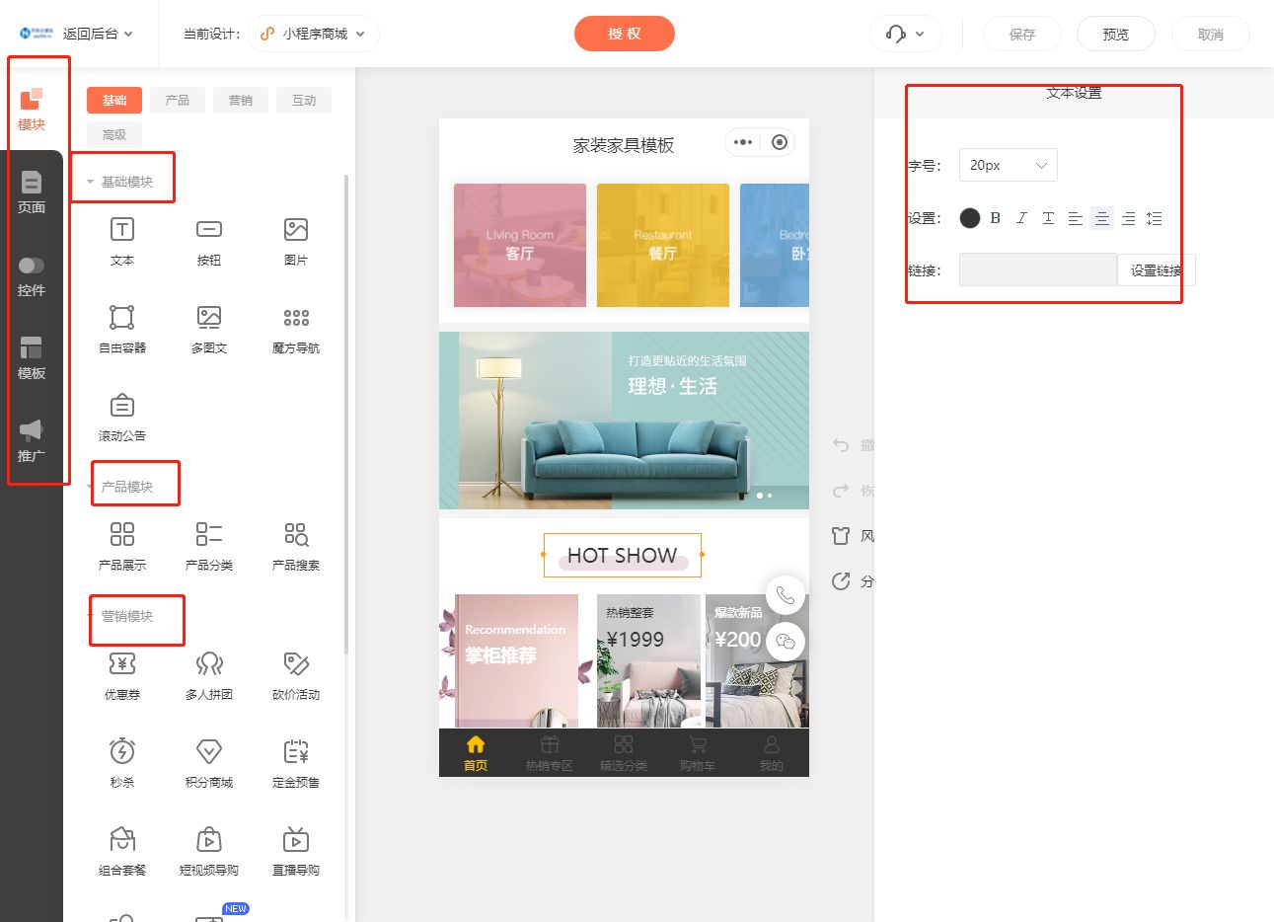Switch to the 高级 tab
The image size is (1274, 922).
[114, 134]
